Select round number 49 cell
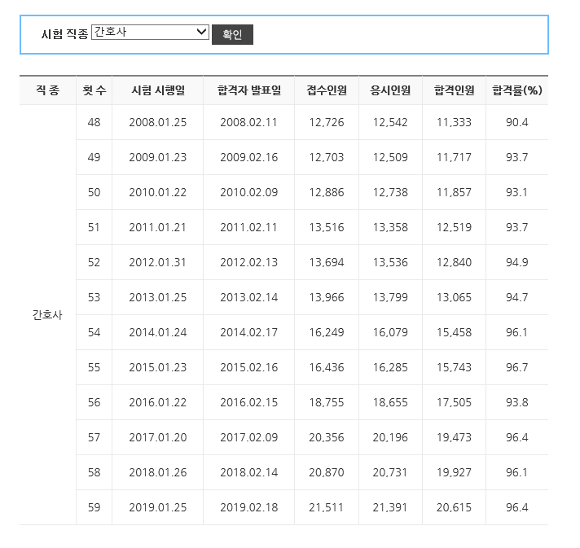 click(x=94, y=157)
